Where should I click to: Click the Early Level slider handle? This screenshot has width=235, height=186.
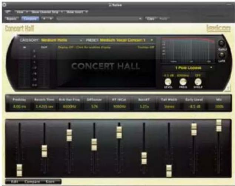pyautogui.click(x=194, y=130)
